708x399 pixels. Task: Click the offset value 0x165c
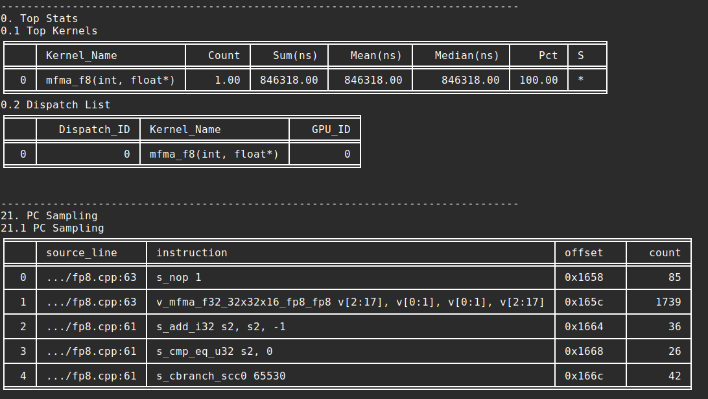[x=580, y=302]
